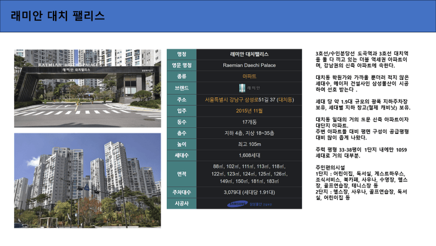Click the paragraph beginning 3호선/수인분당선
The height and width of the screenshot is (246, 436).
[362, 60]
